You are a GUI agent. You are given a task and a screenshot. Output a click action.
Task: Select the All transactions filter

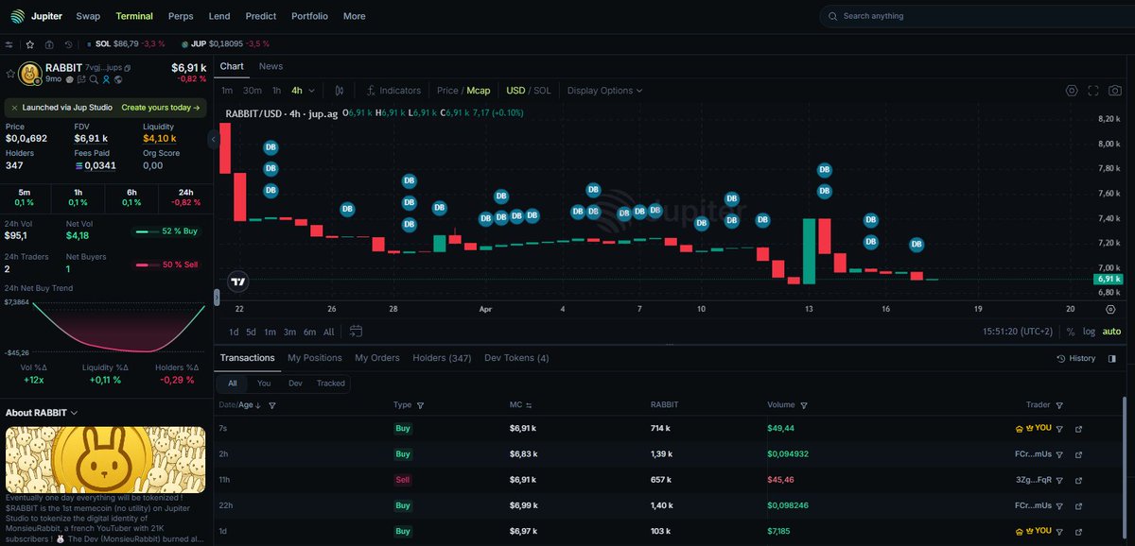pos(232,384)
